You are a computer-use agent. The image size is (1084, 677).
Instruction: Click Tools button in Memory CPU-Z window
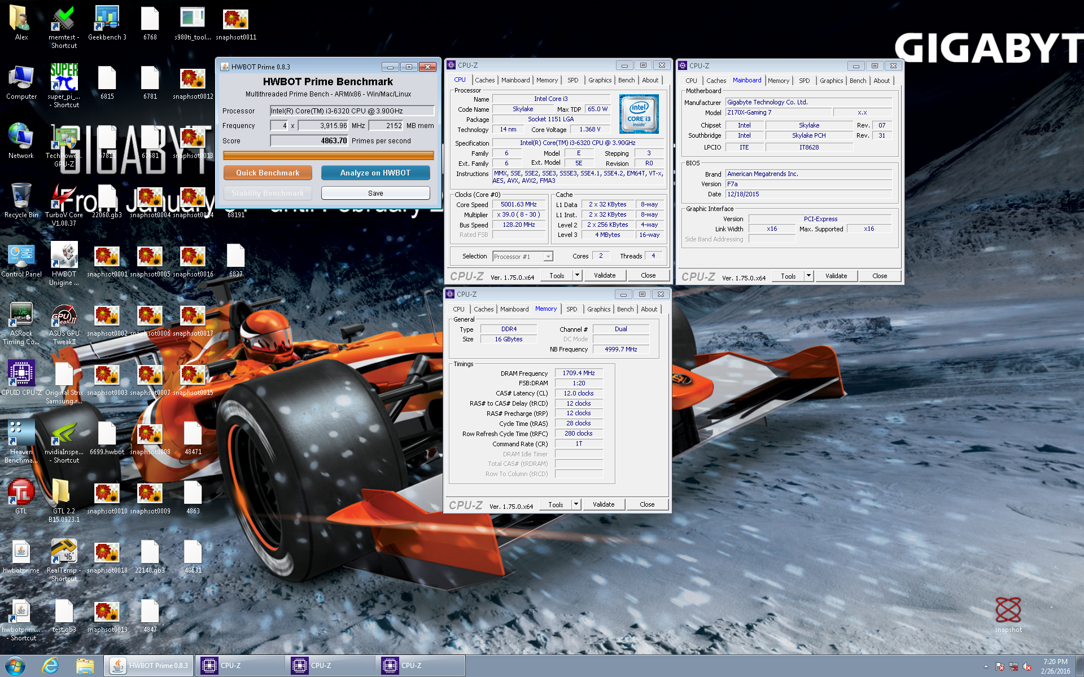(556, 504)
